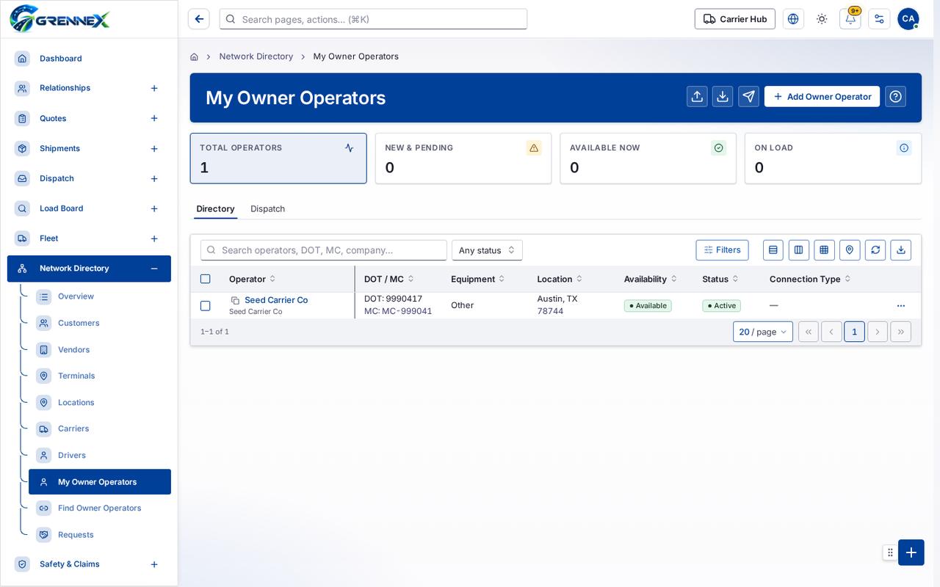Open Dashboard in the sidebar
Viewport: 940px width, 587px height.
pyautogui.click(x=89, y=59)
